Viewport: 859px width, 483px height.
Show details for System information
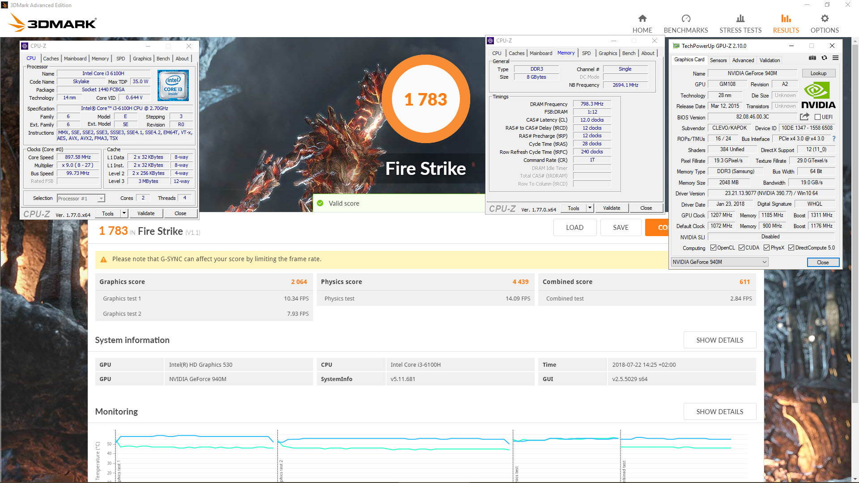tap(719, 340)
